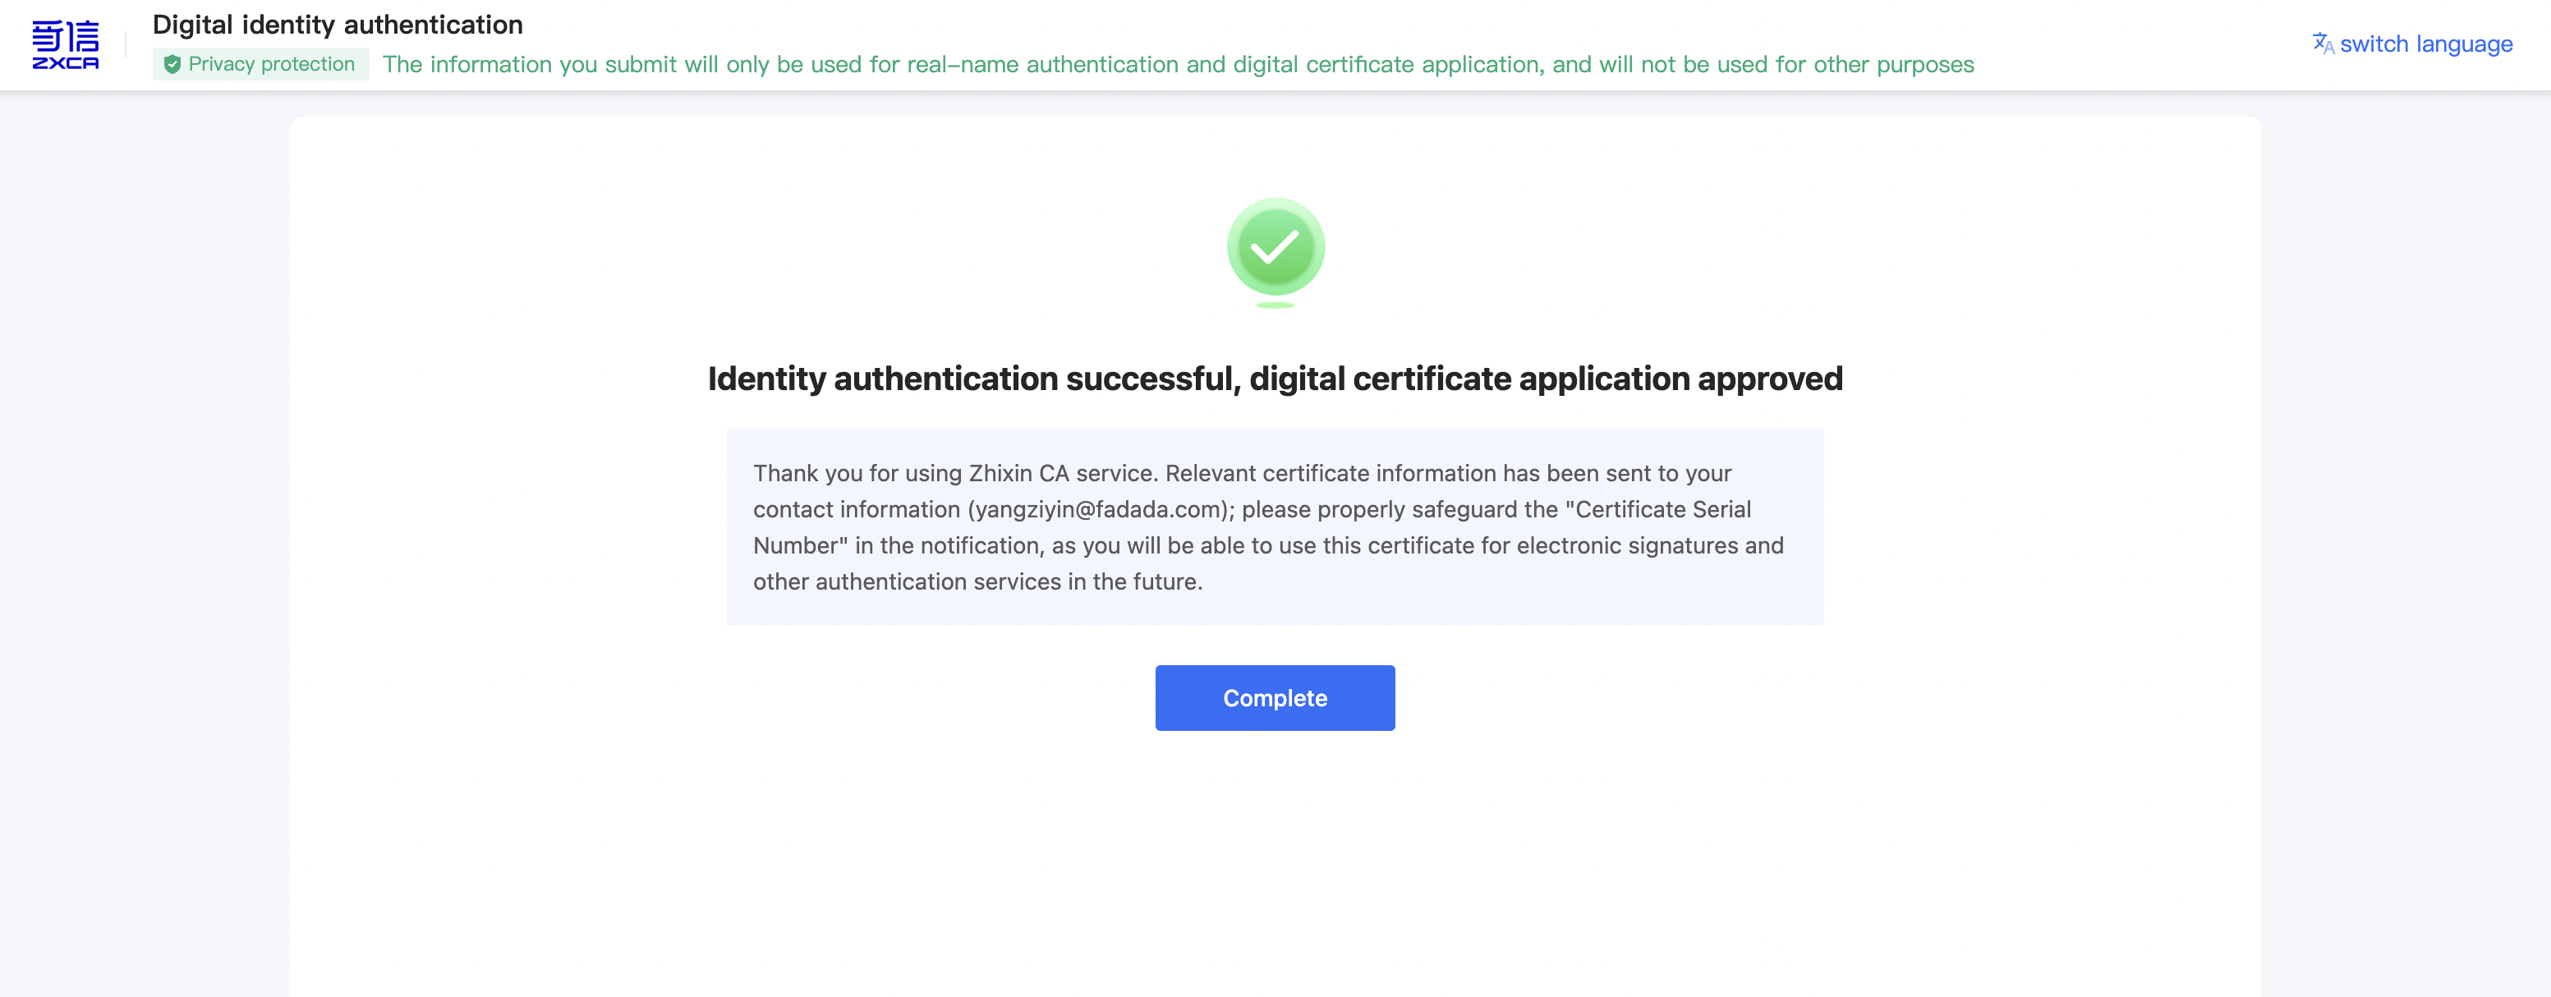Image resolution: width=2551 pixels, height=997 pixels.
Task: Select the Privacy protection badge label
Action: click(x=271, y=64)
